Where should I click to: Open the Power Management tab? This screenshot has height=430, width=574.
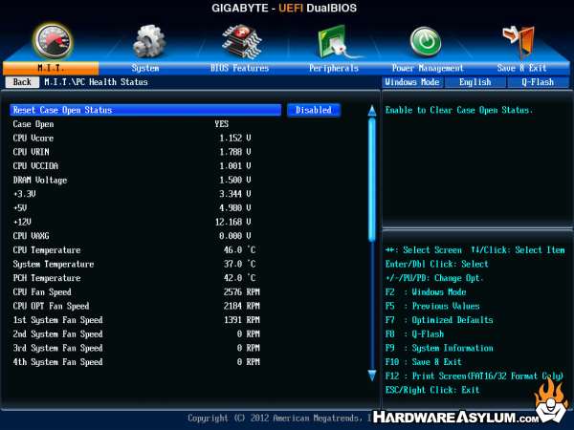[428, 68]
